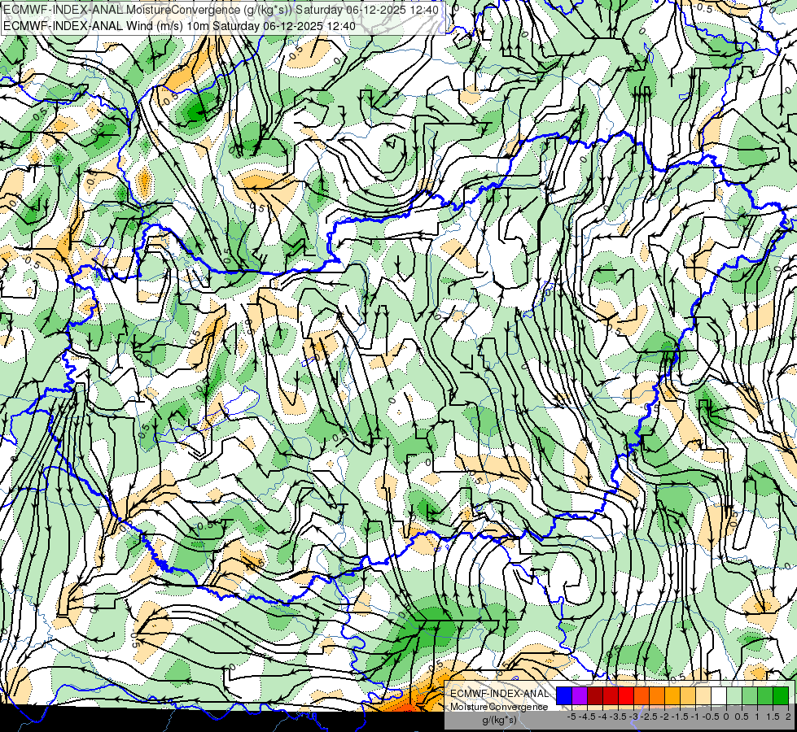797x732 pixels.
Task: Pick the red-orange swatch between -3 and -2.5
Action: [642, 696]
